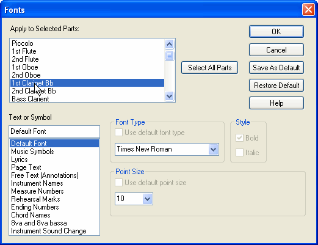This screenshot has height=245, width=318.
Task: Select the Piccolo part
Action: [23, 43]
